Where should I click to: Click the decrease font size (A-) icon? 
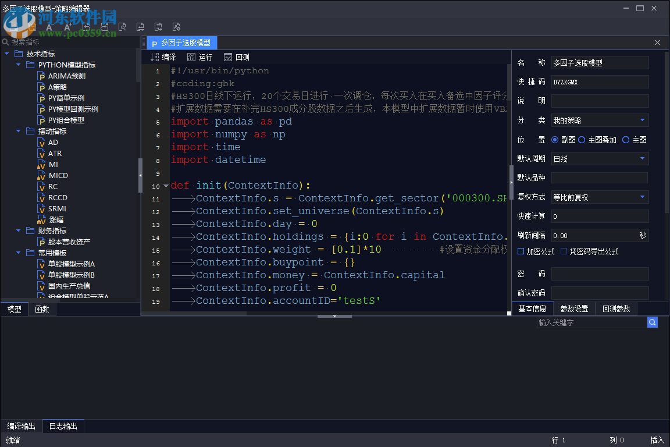click(x=49, y=27)
